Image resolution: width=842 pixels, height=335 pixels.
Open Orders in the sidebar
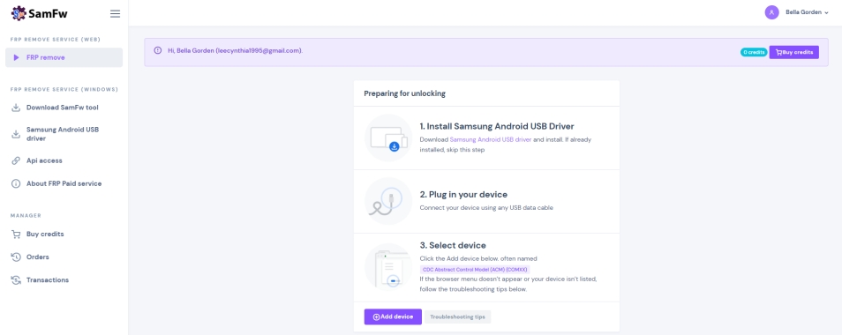[x=64, y=257]
